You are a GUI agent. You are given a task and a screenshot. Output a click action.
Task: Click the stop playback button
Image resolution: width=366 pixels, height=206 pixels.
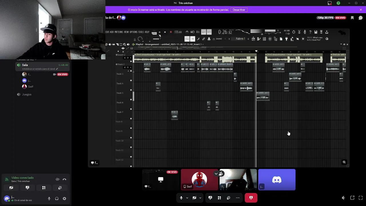(165, 32)
